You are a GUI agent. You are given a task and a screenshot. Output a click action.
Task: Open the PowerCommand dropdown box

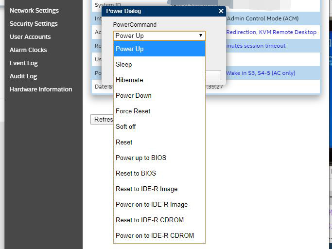click(159, 36)
